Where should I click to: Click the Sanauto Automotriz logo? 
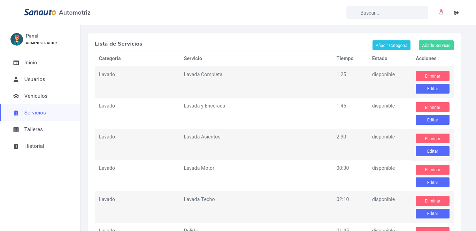click(x=57, y=13)
